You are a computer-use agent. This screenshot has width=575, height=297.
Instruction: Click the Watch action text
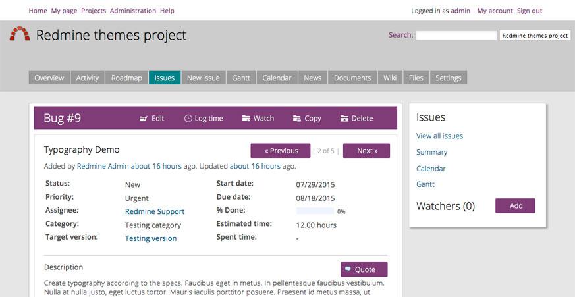click(263, 118)
